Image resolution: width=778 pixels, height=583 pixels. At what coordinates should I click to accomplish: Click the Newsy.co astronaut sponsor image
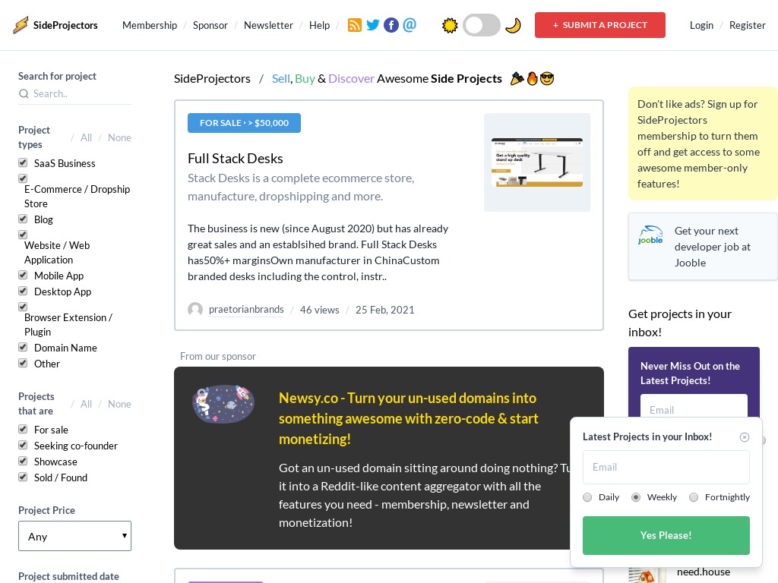point(223,404)
